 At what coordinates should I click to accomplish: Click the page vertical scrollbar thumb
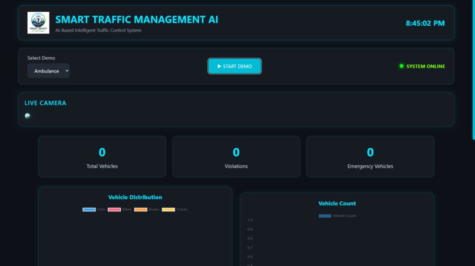point(473,69)
